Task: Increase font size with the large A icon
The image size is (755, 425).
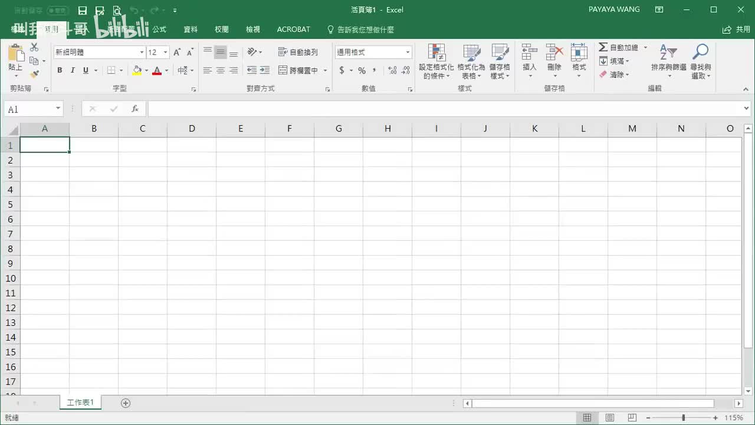Action: (177, 52)
